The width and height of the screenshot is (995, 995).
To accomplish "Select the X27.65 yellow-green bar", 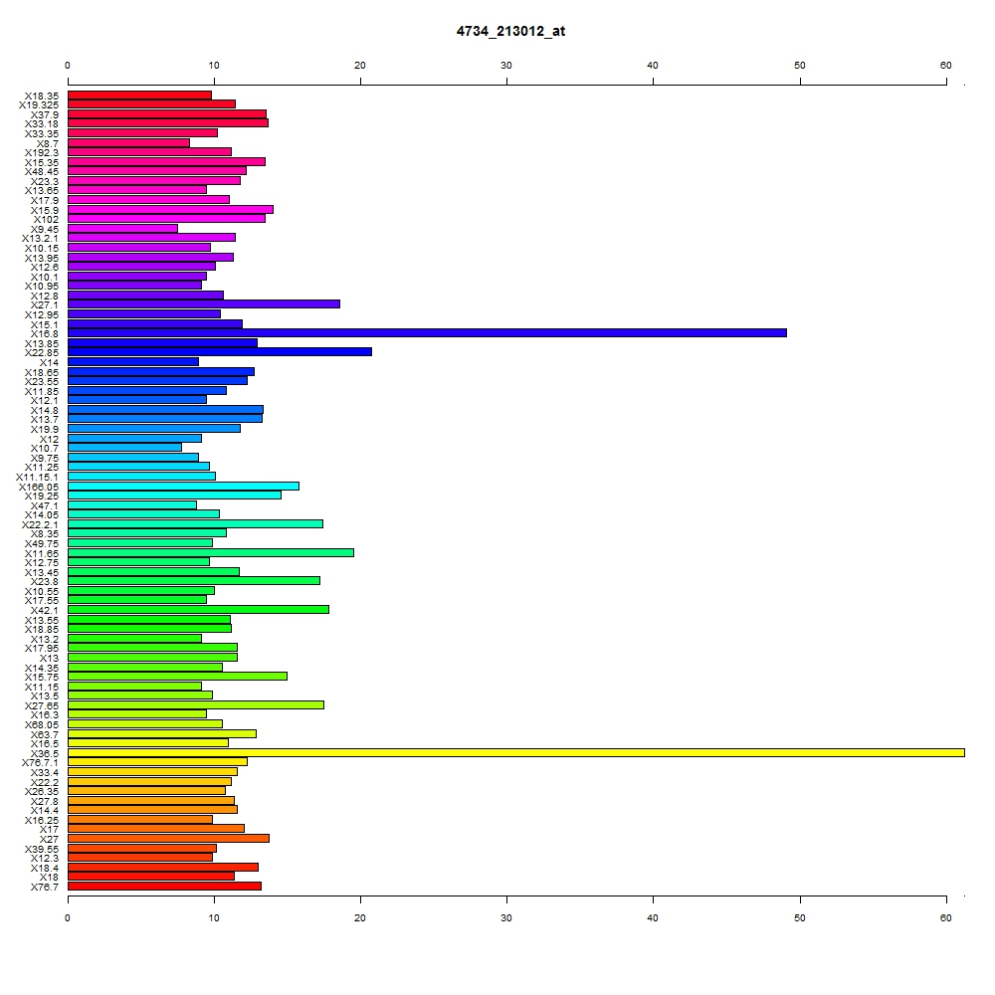I will coord(195,705).
